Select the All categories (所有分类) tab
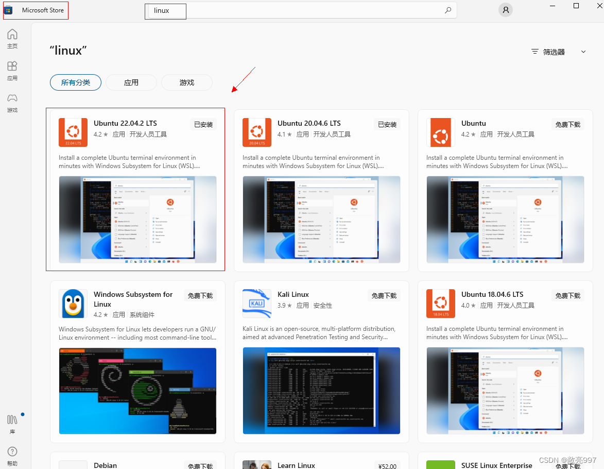604x469 pixels. pyautogui.click(x=76, y=82)
